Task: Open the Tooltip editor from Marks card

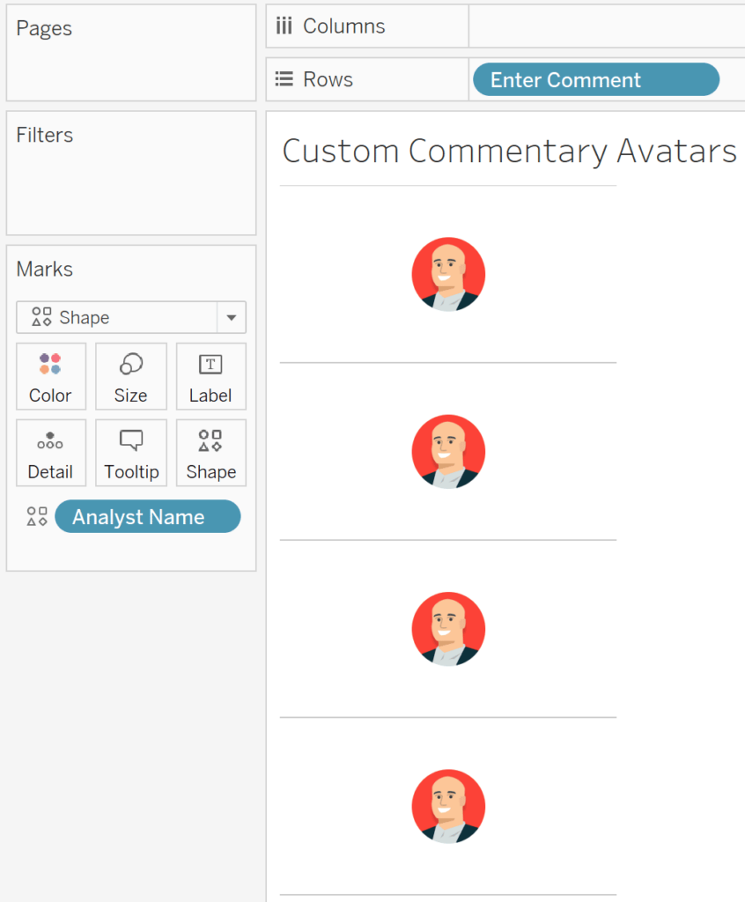Action: pos(130,453)
